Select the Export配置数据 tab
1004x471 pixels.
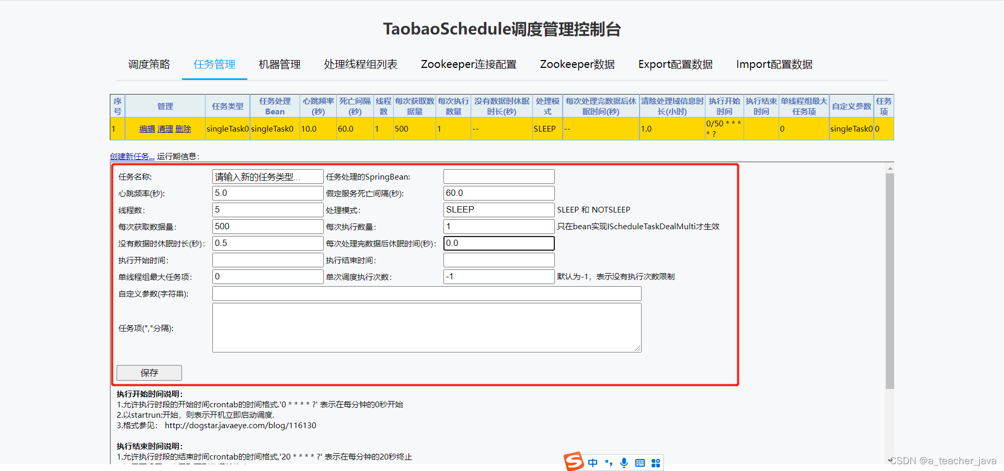point(676,64)
